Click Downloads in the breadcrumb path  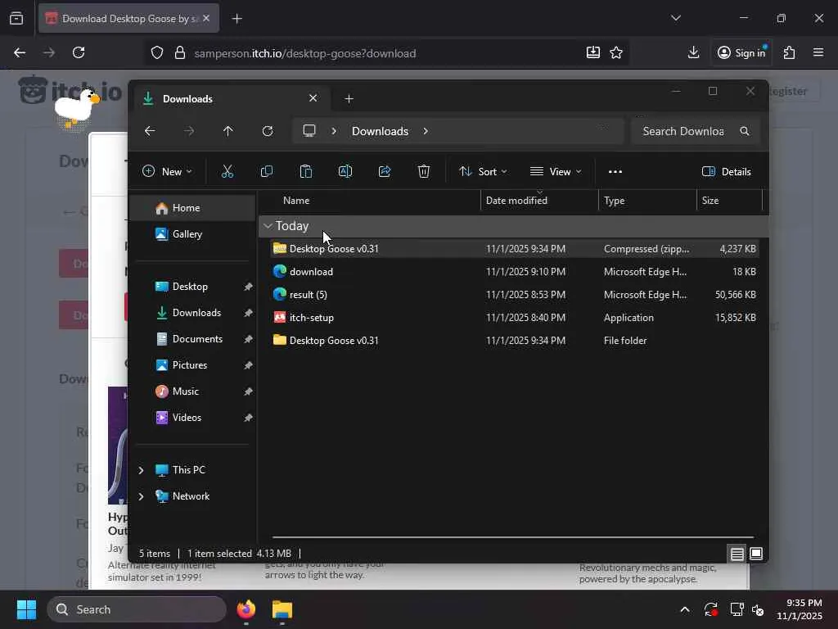click(380, 131)
